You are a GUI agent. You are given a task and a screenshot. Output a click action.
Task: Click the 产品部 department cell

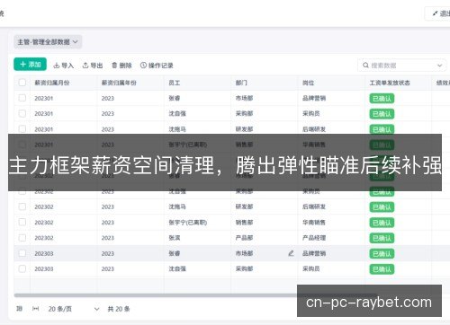pos(244,238)
